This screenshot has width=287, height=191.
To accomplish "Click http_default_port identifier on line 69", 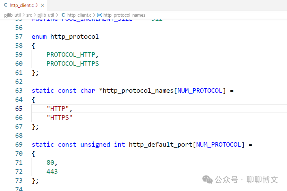I will coord(161,145).
